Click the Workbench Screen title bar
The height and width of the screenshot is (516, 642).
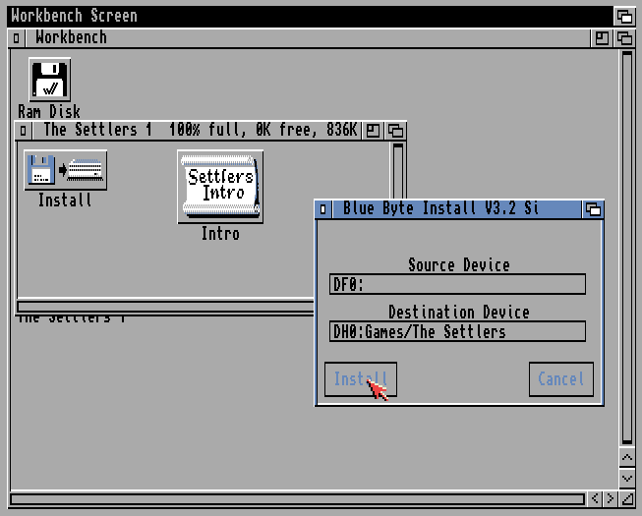[x=311, y=17]
